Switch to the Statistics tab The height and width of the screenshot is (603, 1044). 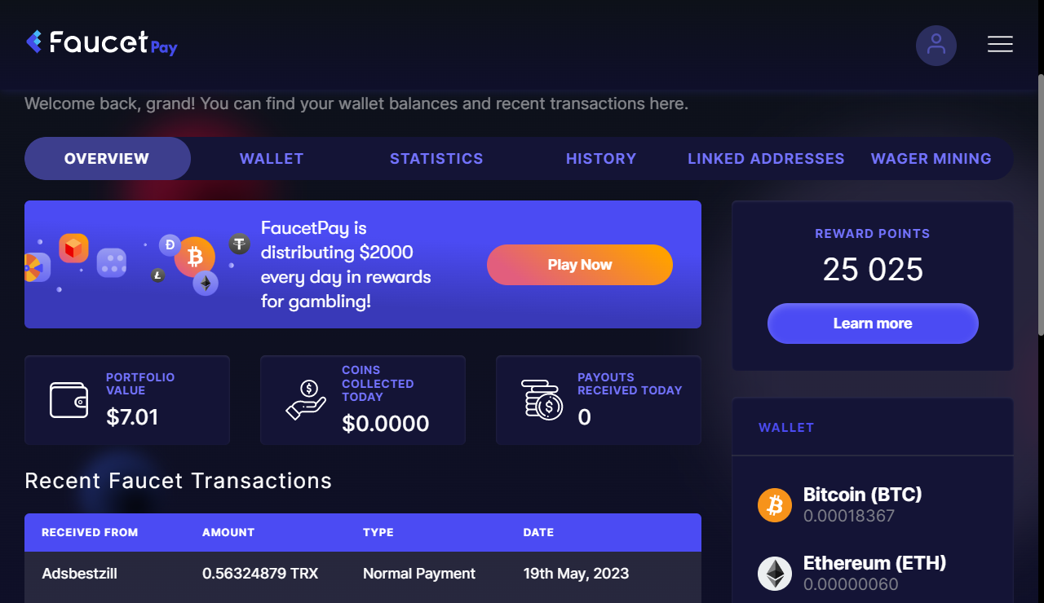point(436,159)
